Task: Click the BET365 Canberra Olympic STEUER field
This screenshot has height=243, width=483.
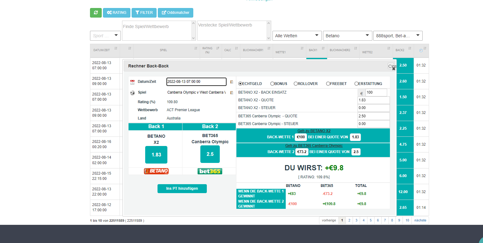Action: [374, 124]
